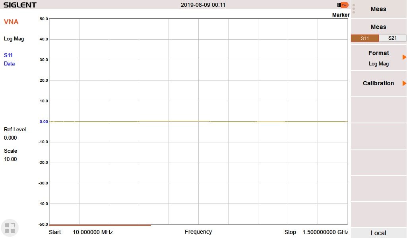Viewport: 407px width, 238px height.
Task: Click the USB drive status icon
Action: point(343,5)
